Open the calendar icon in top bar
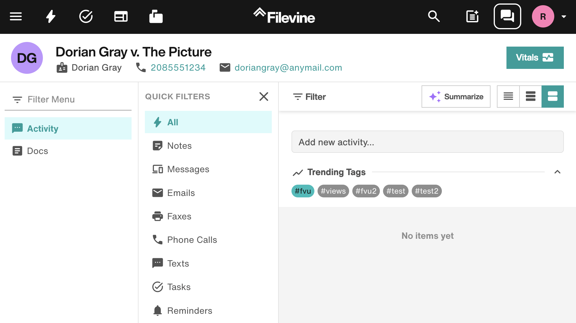 coord(121,16)
